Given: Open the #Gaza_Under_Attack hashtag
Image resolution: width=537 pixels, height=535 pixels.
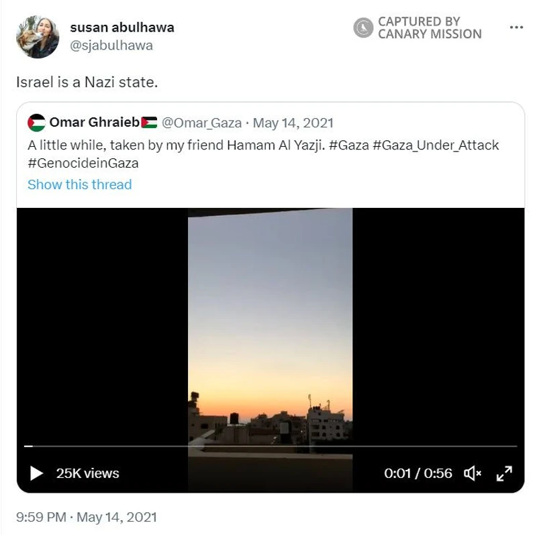Looking at the screenshot, I should point(436,145).
